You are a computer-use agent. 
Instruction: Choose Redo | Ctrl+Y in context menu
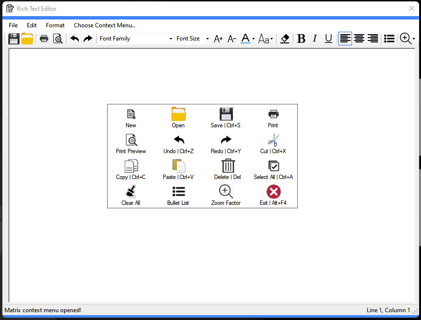[x=225, y=143]
